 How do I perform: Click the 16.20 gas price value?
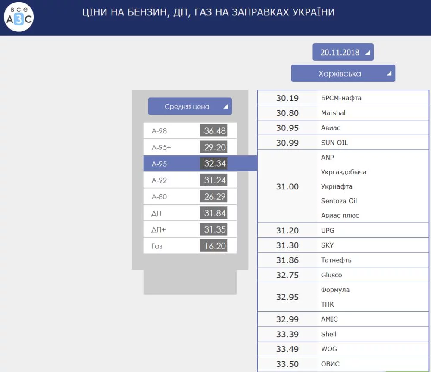coord(214,246)
